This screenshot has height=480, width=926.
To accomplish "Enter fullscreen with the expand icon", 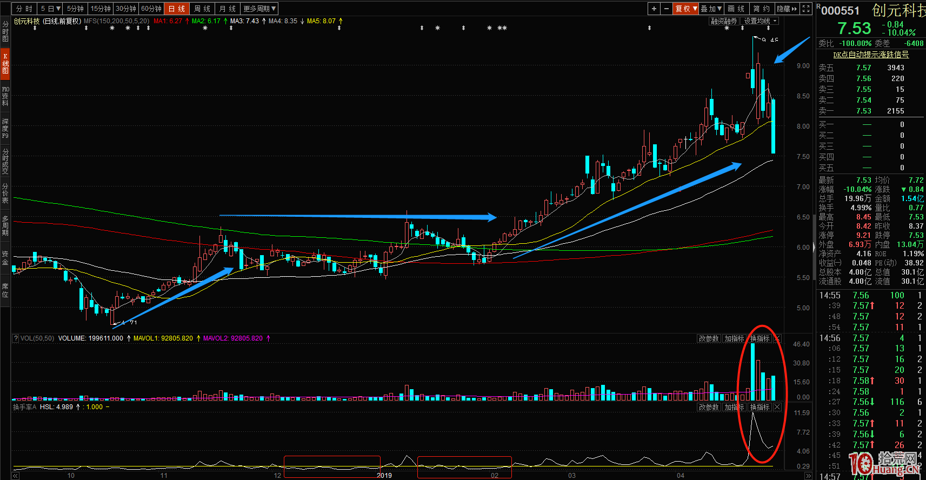I will pyautogui.click(x=806, y=9).
